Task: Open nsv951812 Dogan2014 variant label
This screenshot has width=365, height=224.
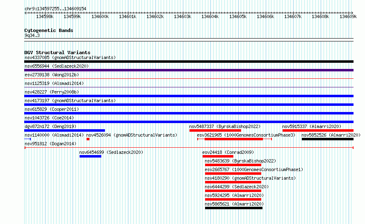Action: 50,144
